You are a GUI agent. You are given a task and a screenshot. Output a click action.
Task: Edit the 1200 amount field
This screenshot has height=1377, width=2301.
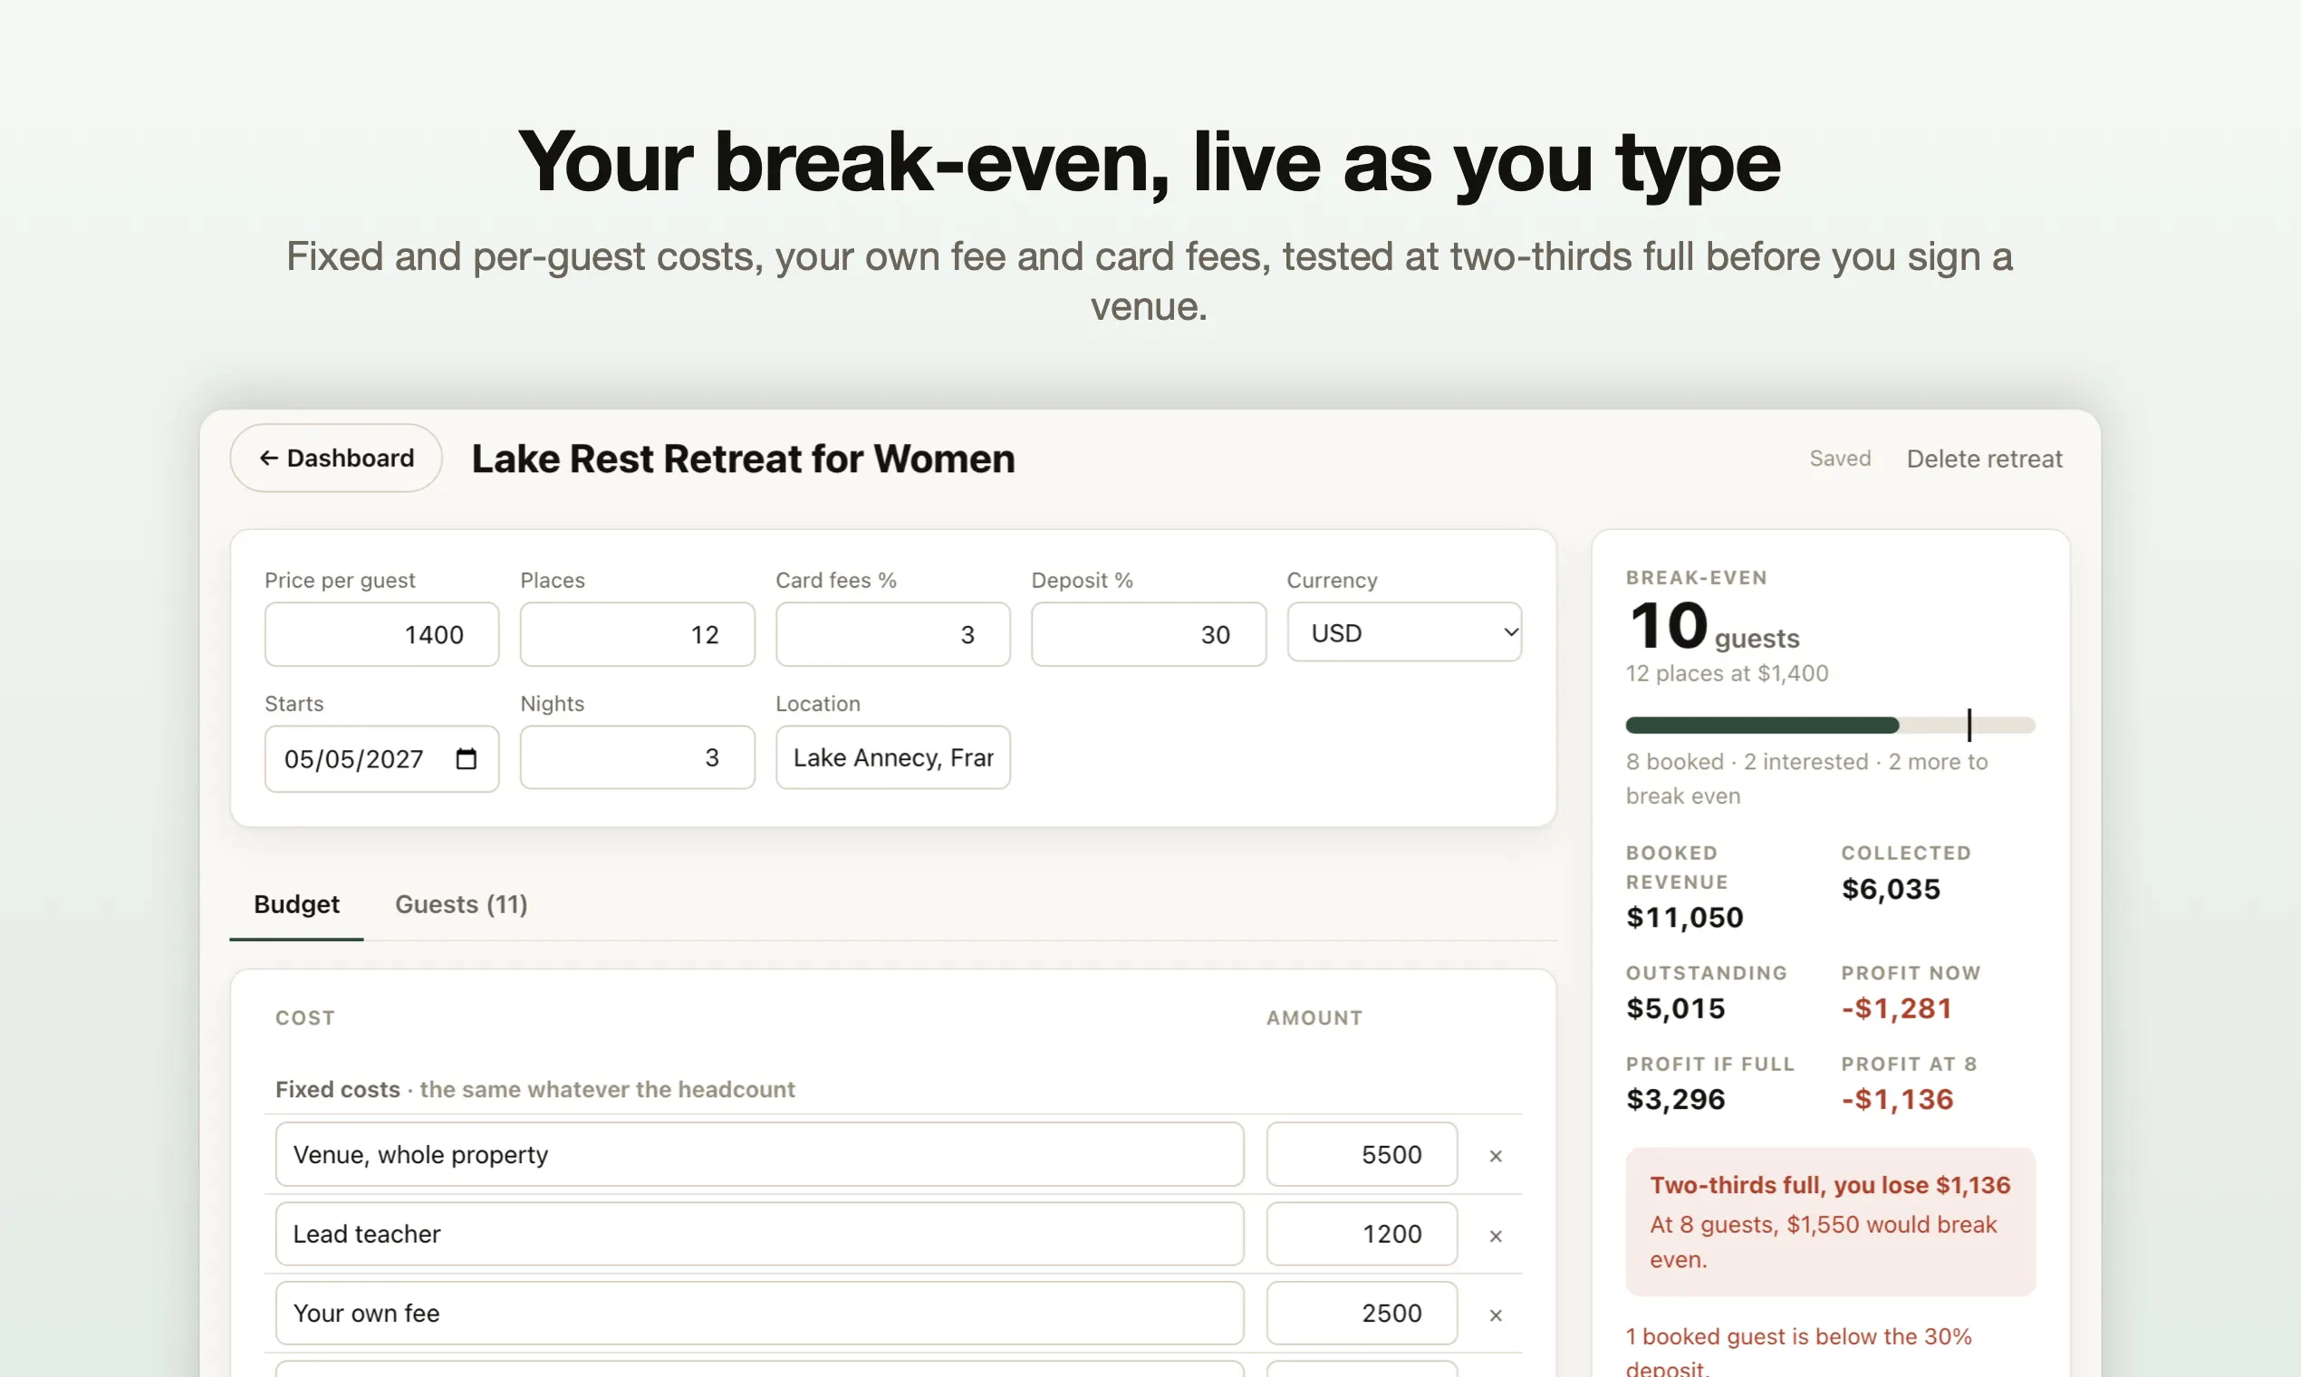[1361, 1234]
